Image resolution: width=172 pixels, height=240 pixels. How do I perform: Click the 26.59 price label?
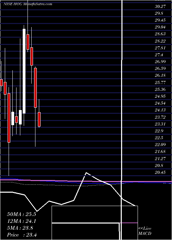point(160,69)
